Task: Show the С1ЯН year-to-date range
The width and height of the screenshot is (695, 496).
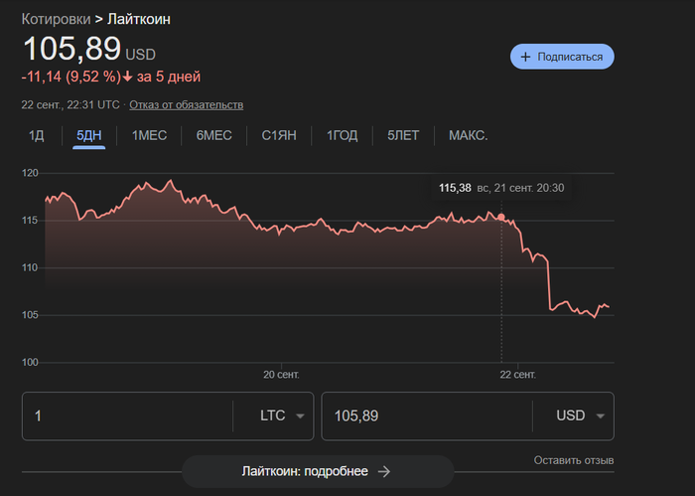Action: 279,135
